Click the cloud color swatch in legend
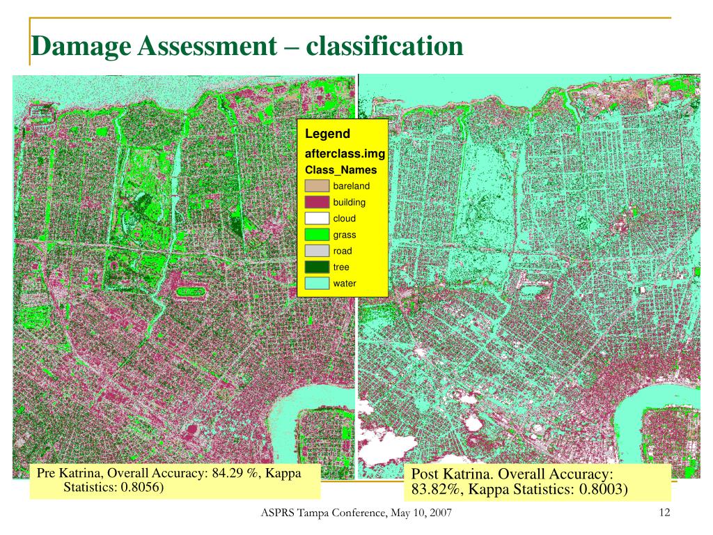Image resolution: width=713 pixels, height=535 pixels. [x=317, y=218]
